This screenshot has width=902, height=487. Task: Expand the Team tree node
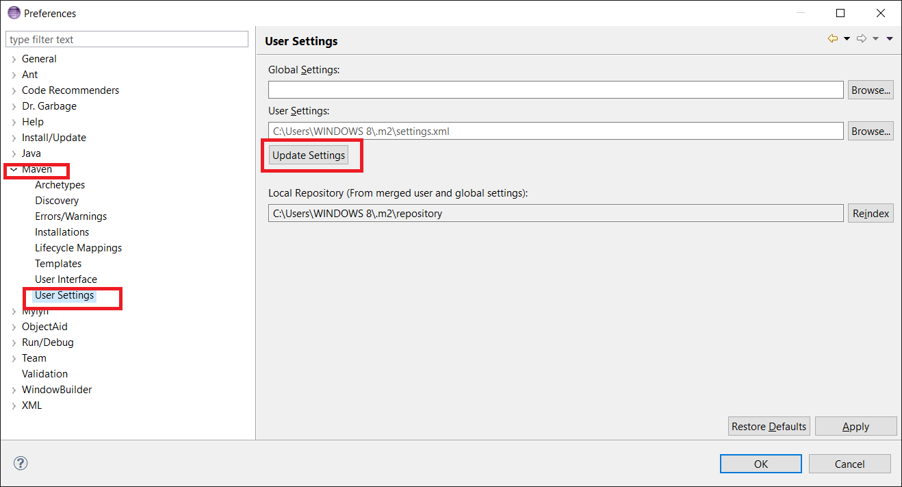[x=14, y=358]
